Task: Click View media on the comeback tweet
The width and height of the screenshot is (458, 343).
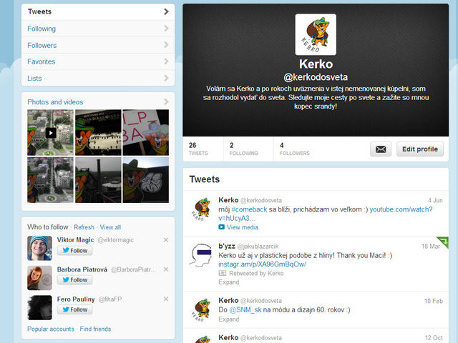Action: (238, 227)
